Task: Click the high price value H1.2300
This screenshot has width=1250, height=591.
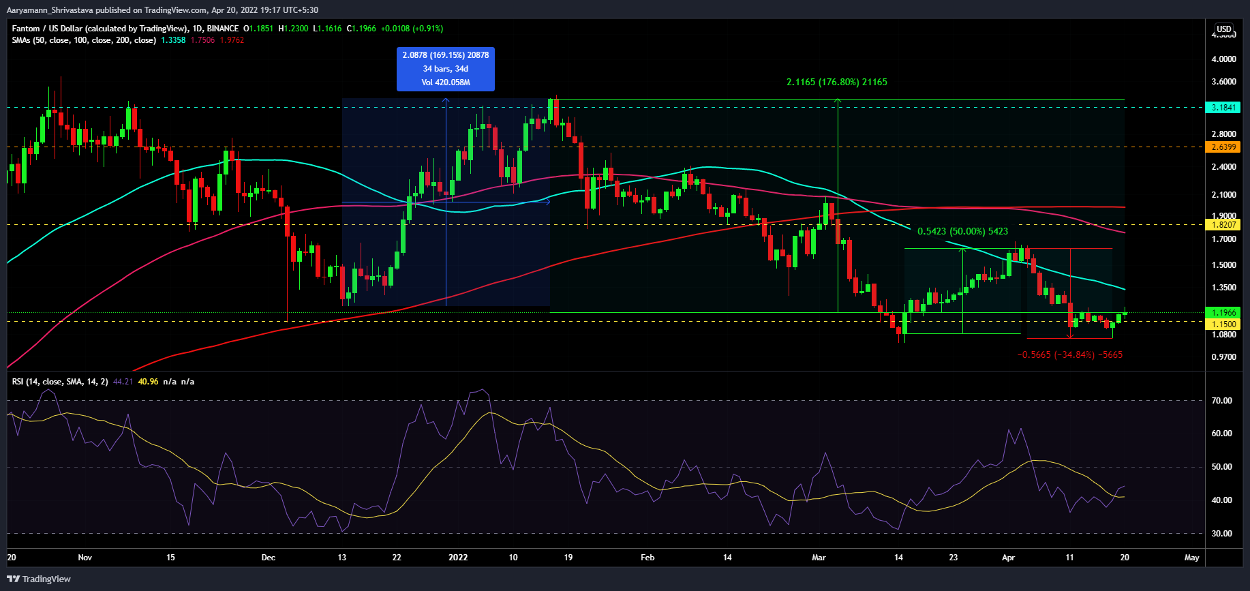Action: pos(293,29)
